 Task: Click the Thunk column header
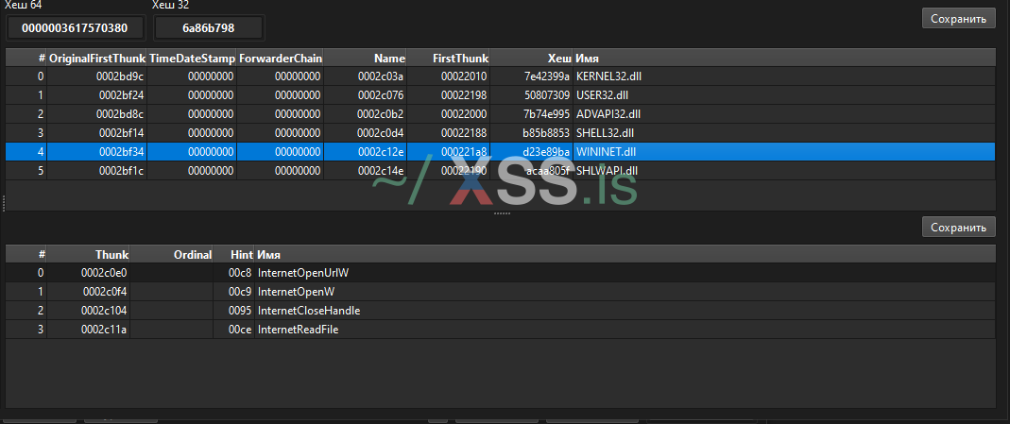pyautogui.click(x=88, y=254)
